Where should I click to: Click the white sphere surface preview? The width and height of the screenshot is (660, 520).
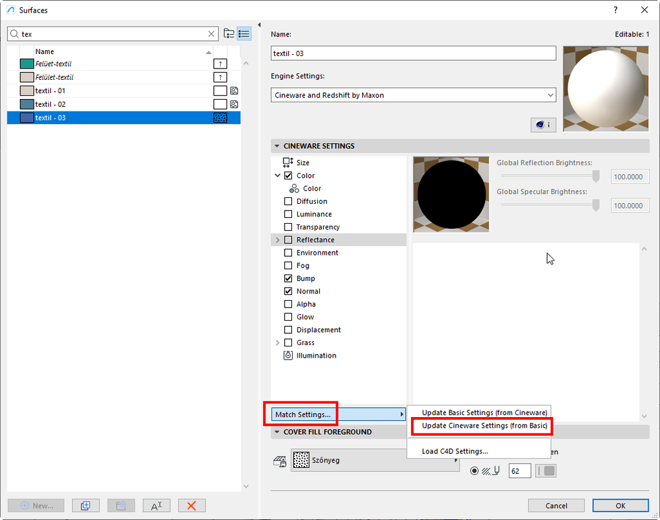point(606,89)
